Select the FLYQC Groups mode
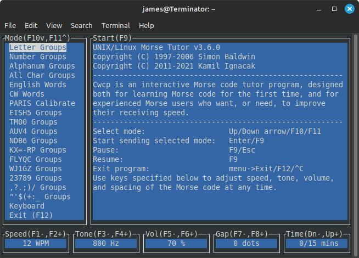 pyautogui.click(x=36, y=160)
